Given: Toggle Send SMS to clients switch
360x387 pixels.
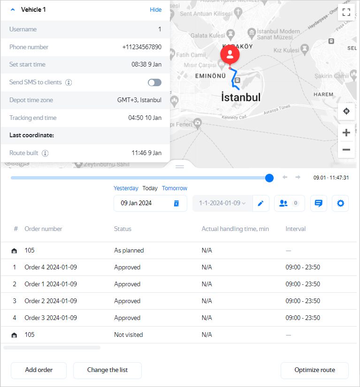Looking at the screenshot, I should [x=154, y=82].
